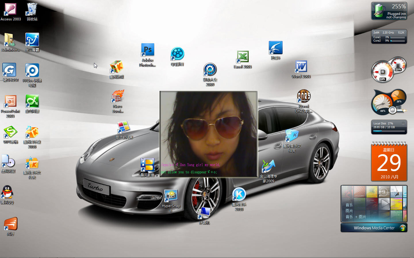Open 音乐 link in Media Center gadget
The image size is (414, 258).
point(349,205)
